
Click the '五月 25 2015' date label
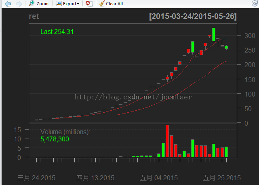[222, 178]
